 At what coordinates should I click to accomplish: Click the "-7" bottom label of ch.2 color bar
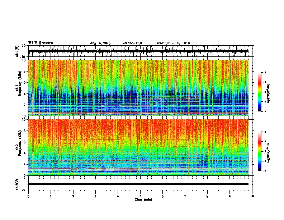[x=265, y=171]
